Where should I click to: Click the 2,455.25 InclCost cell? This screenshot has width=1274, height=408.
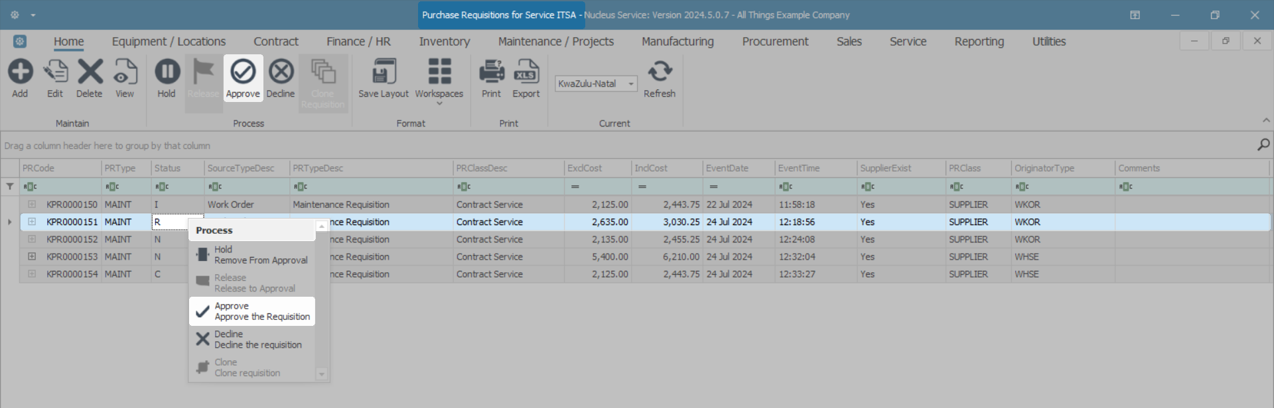pyautogui.click(x=668, y=239)
